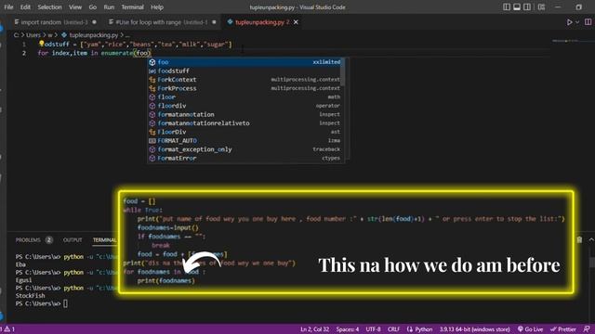Change encoding via 'UTF-8' status item
The height and width of the screenshot is (334, 595).
pyautogui.click(x=374, y=329)
